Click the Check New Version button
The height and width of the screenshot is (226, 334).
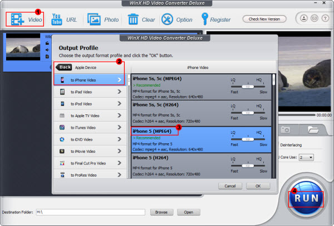[264, 19]
